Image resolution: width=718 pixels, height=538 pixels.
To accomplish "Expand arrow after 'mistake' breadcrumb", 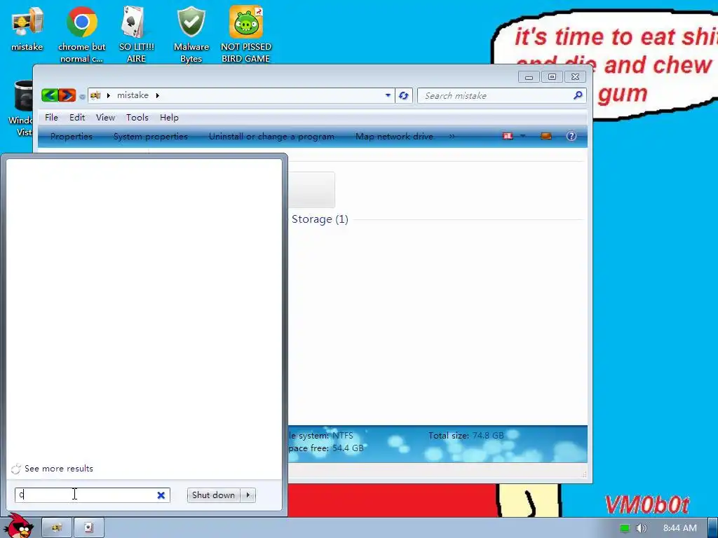I will pyautogui.click(x=158, y=95).
